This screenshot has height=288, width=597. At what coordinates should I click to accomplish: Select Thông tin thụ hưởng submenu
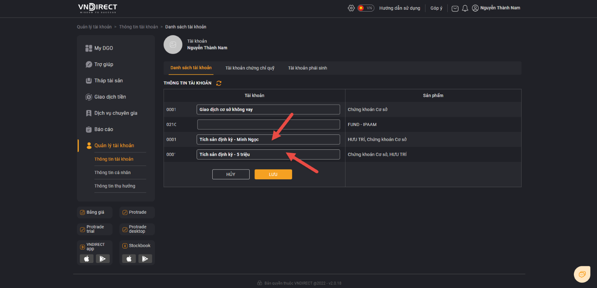(x=115, y=186)
